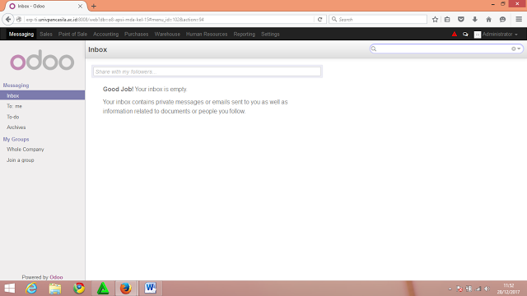Click the site identity icon in the address bar
Screen dimensions: 527x296
click(x=19, y=20)
